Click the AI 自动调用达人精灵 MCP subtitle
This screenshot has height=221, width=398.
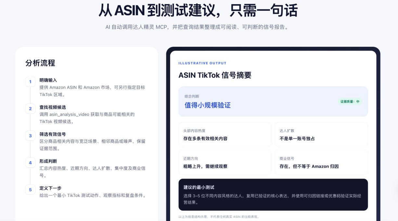click(197, 27)
